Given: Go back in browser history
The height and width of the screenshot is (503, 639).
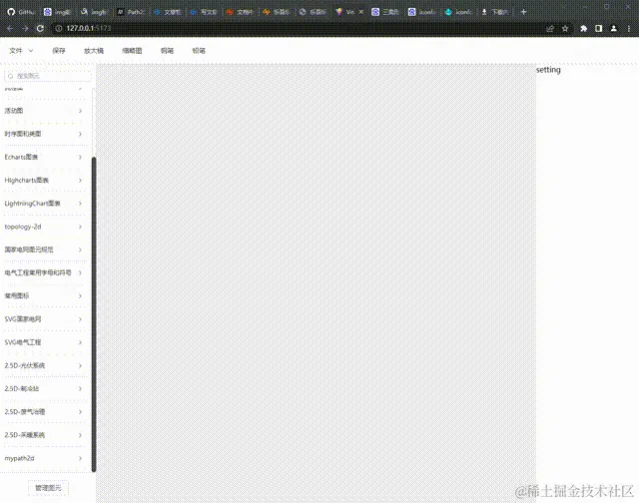Looking at the screenshot, I should pyautogui.click(x=10, y=29).
